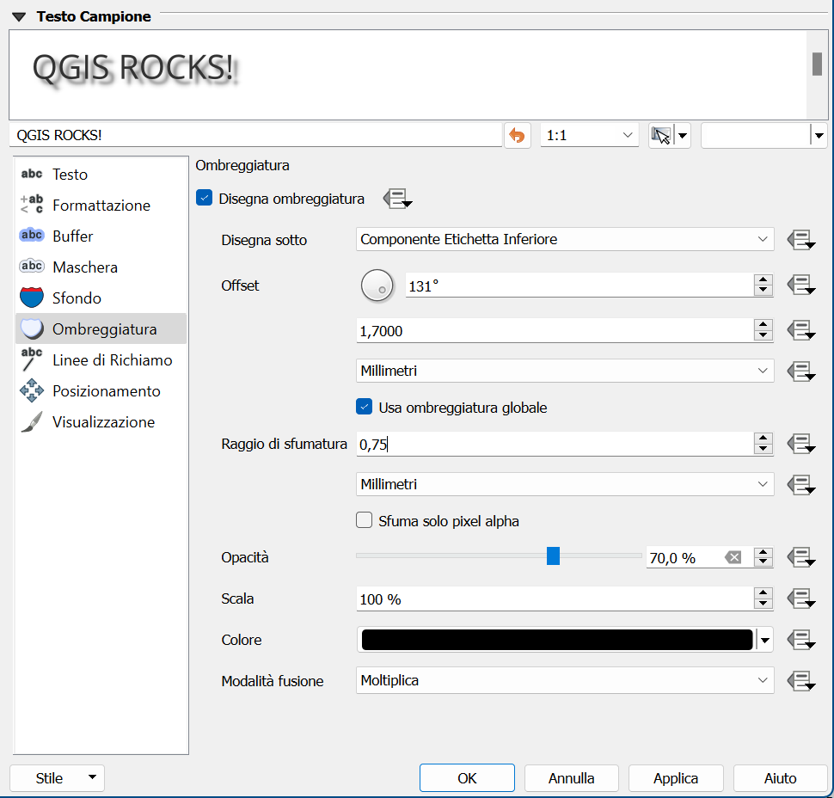Open data-defined override for Offset angle
The image size is (834, 798).
coord(801,285)
